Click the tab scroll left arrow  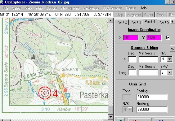pos(172,21)
